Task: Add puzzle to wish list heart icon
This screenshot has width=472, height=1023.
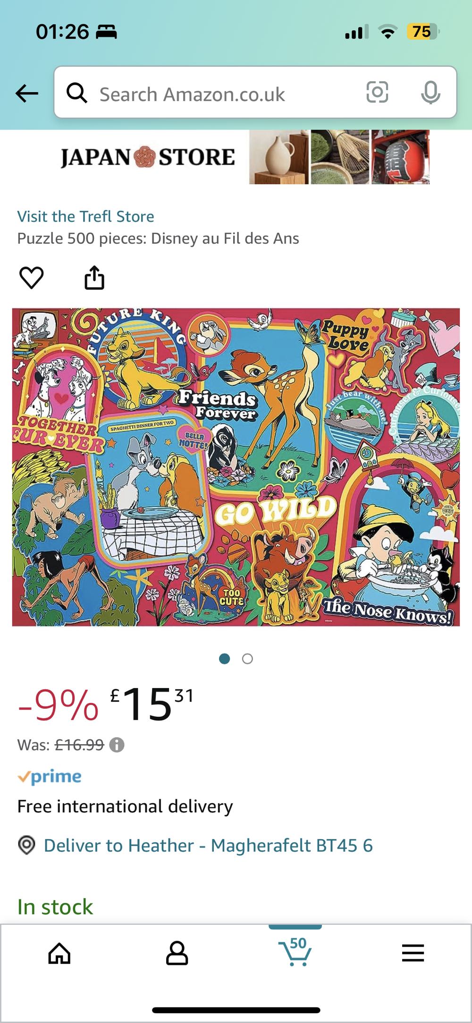Action: pos(32,277)
